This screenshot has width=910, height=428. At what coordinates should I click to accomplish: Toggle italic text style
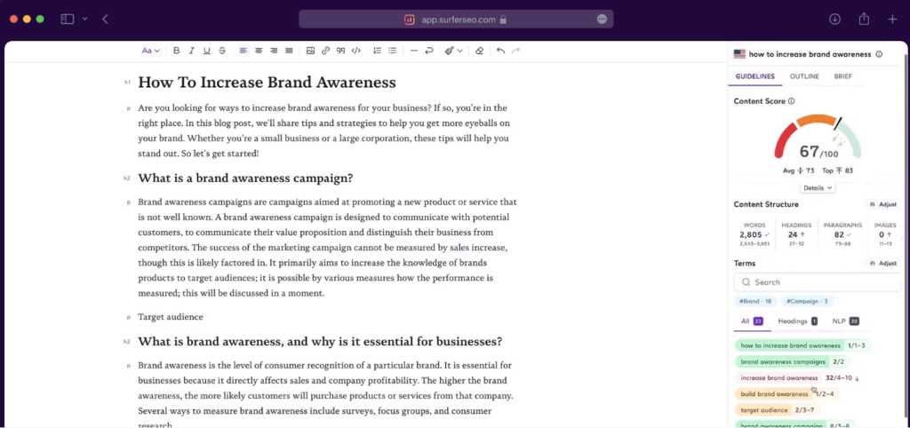point(191,51)
